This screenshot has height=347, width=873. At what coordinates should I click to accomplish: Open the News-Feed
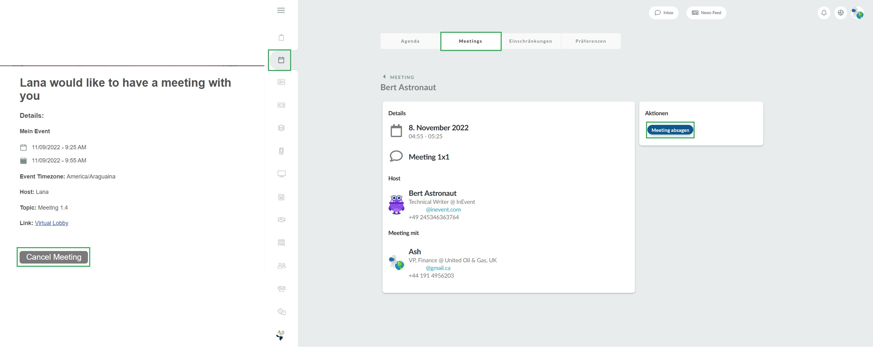pyautogui.click(x=706, y=13)
